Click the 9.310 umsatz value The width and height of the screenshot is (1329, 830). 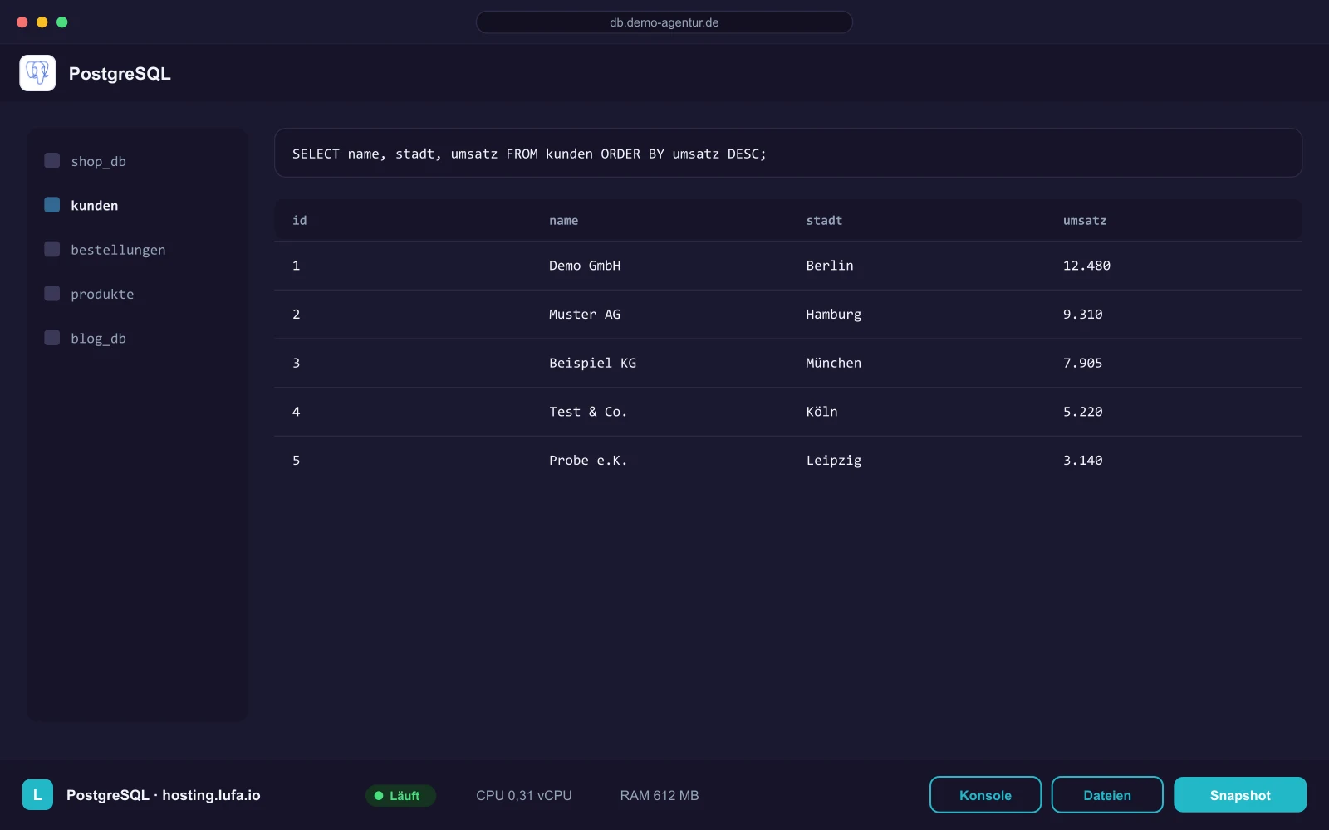(1083, 314)
